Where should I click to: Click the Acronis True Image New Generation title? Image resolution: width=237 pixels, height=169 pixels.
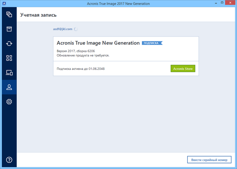tap(98, 43)
